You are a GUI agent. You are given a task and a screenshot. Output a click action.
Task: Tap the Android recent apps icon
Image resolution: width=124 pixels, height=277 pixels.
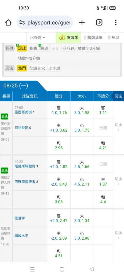point(32,269)
